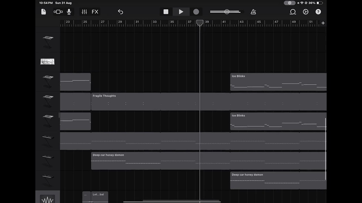Start playback with Play button
Image resolution: width=362 pixels, height=203 pixels.
181,12
